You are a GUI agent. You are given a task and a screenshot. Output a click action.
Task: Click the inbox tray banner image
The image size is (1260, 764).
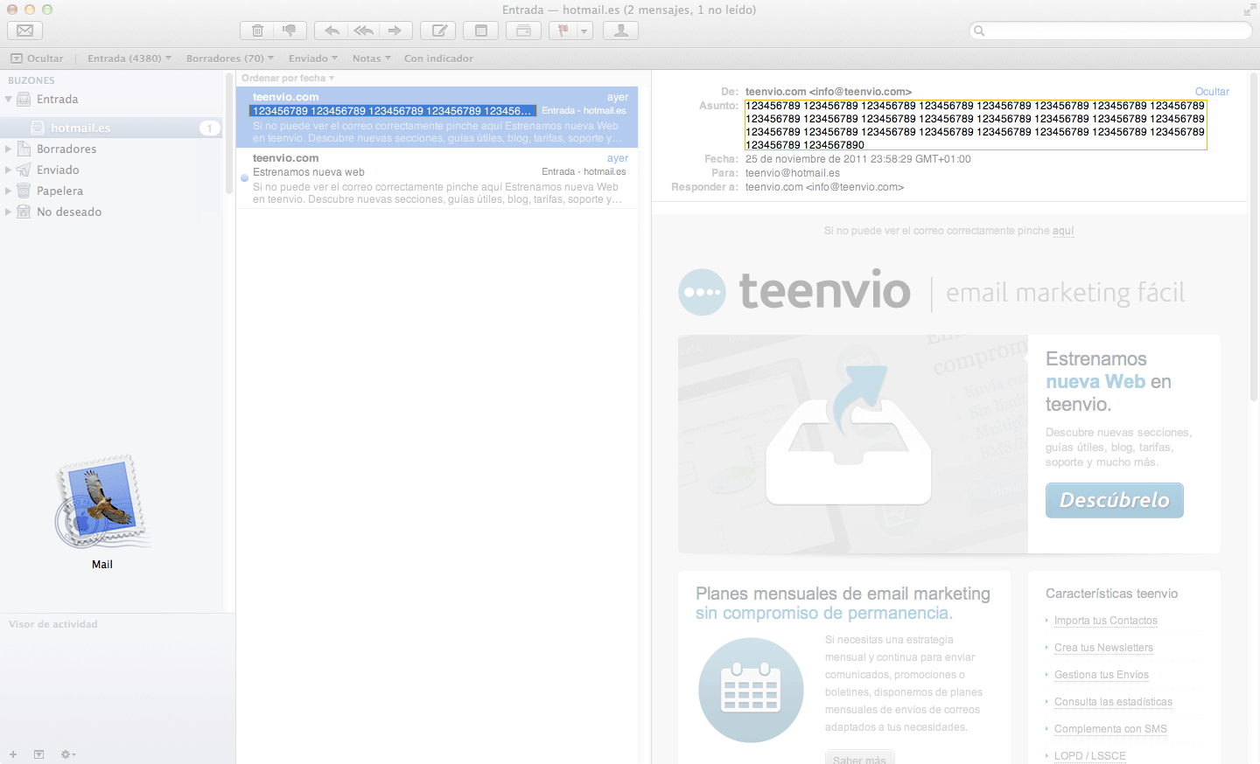click(852, 444)
